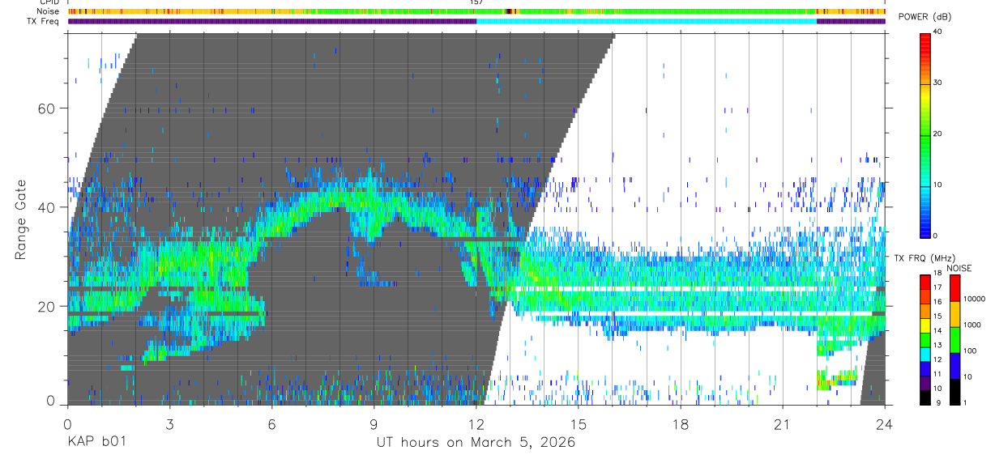Click the red top segment of NOISE legend
The width and height of the screenshot is (995, 459).
(954, 288)
